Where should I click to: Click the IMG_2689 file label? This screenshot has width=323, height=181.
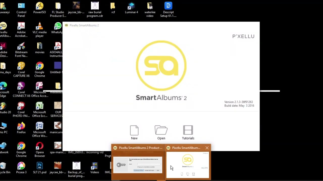(x=77, y=152)
